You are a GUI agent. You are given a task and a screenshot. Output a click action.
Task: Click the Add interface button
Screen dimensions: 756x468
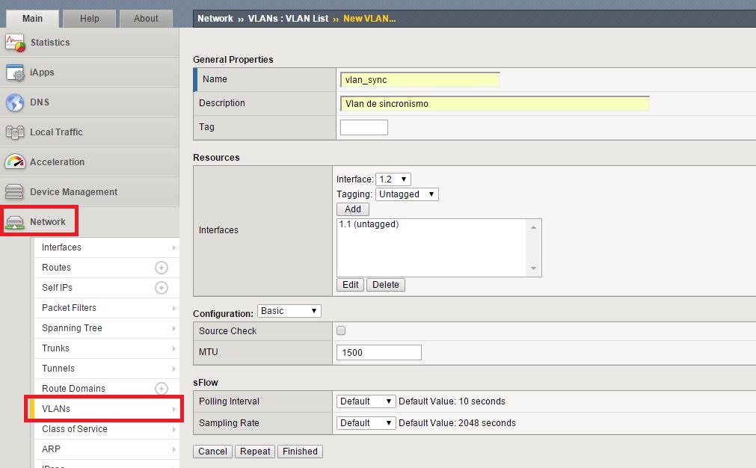353,209
